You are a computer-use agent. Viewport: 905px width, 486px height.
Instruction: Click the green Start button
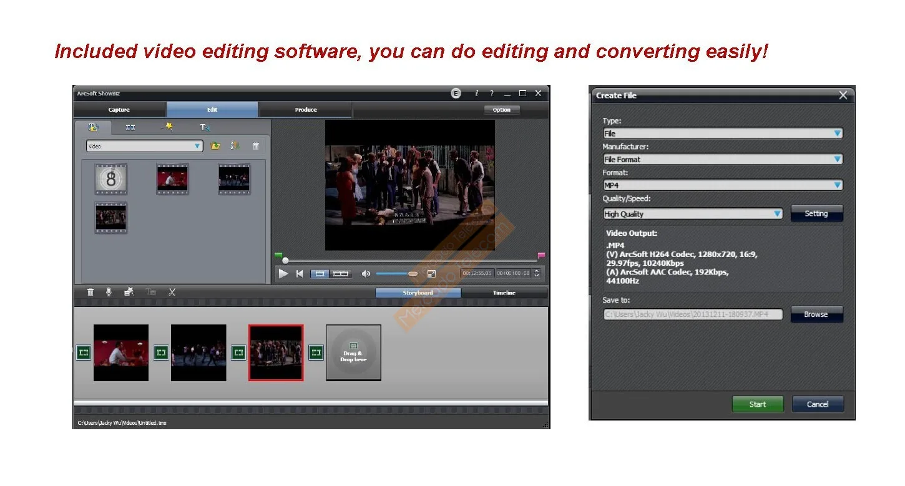pyautogui.click(x=757, y=404)
